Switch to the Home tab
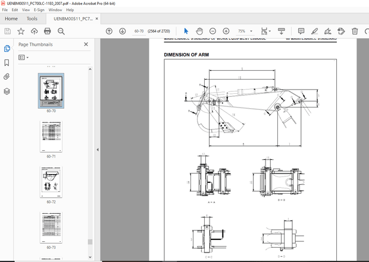 (11, 18)
